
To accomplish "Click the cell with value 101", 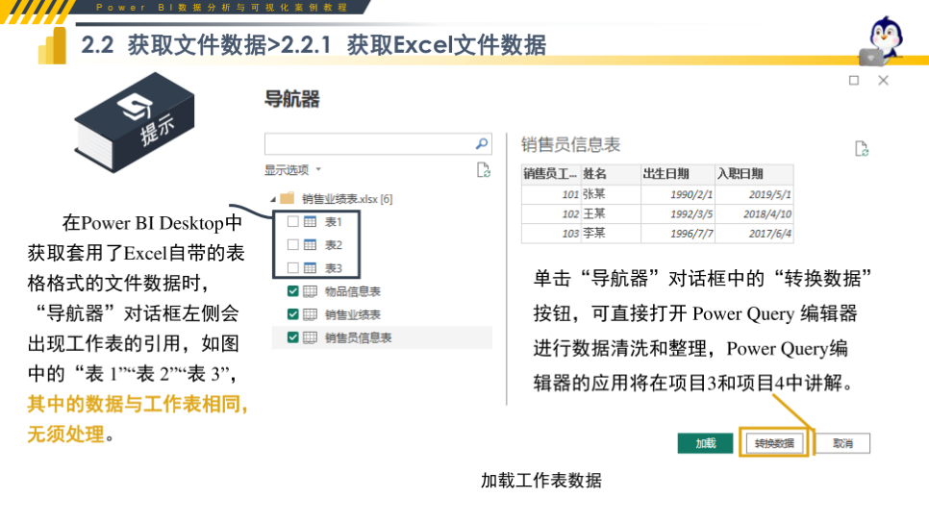I will tap(551, 193).
